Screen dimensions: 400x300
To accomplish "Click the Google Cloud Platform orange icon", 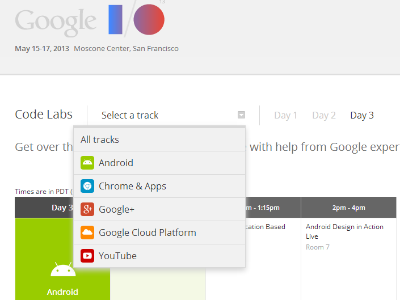I will [87, 233].
